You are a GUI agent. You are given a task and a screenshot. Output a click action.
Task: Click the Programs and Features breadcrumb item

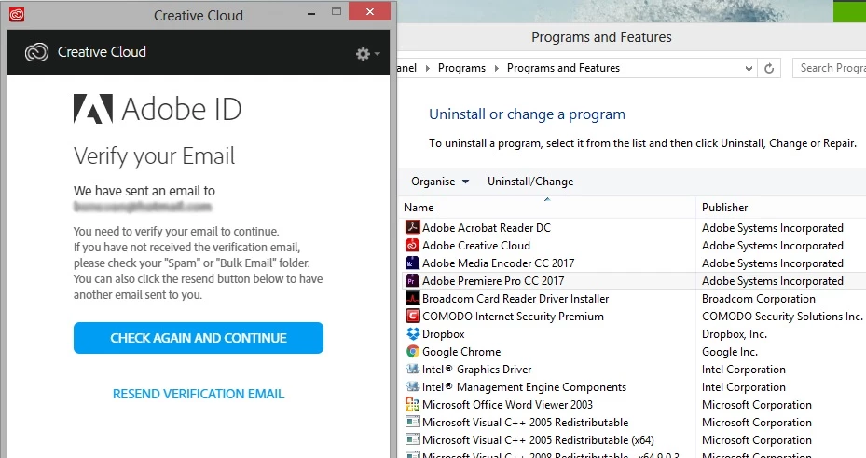[563, 68]
